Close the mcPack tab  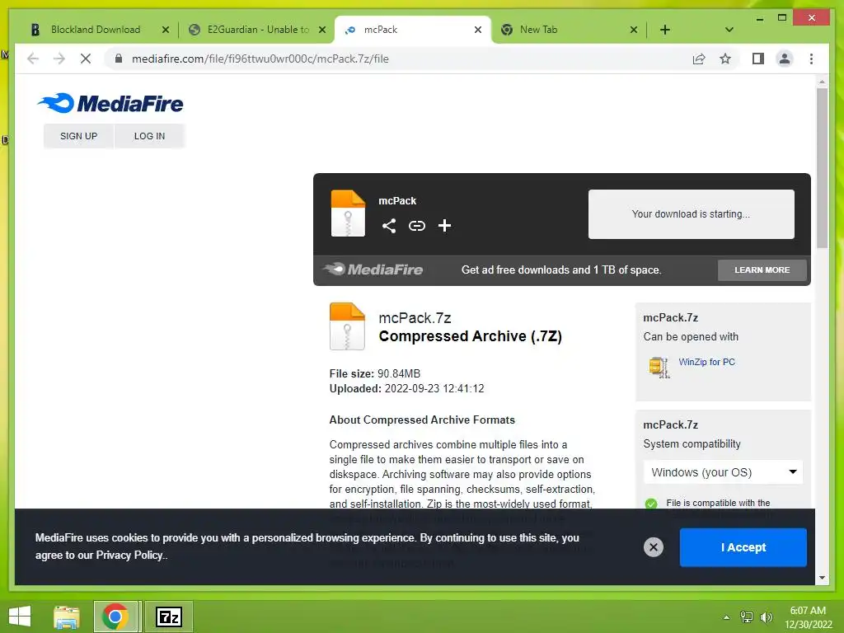(x=477, y=30)
